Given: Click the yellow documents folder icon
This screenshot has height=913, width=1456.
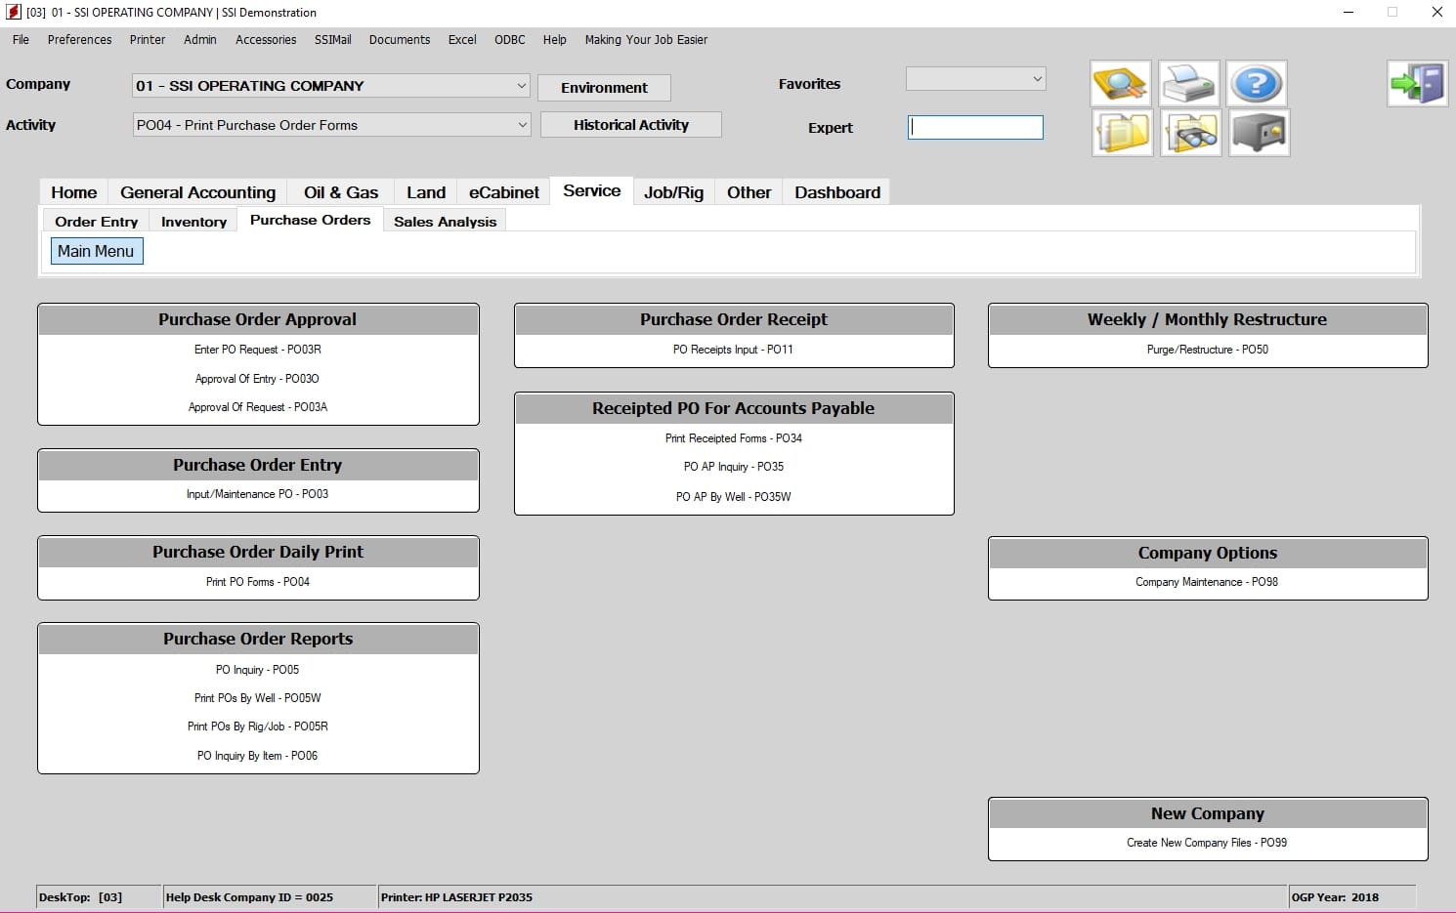Looking at the screenshot, I should pos(1123,133).
